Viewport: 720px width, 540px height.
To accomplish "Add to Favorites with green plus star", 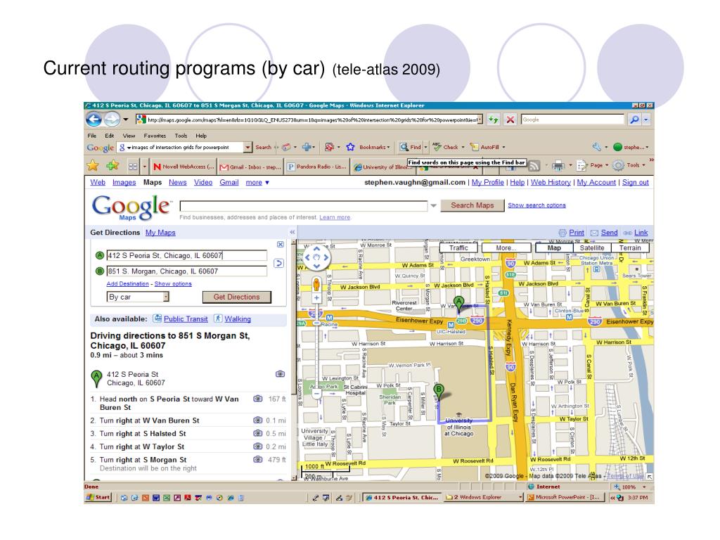I will pos(112,165).
